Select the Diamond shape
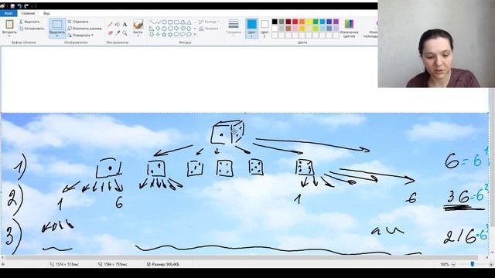495x278 pixels. (x=158, y=29)
